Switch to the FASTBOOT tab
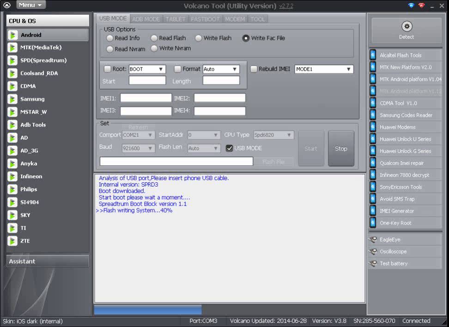 205,19
